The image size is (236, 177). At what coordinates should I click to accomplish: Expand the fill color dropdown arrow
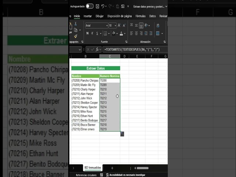coord(117,34)
